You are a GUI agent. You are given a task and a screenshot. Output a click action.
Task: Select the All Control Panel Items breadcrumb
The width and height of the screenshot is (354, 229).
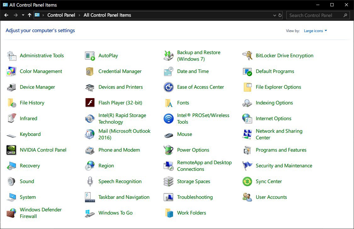pos(107,15)
